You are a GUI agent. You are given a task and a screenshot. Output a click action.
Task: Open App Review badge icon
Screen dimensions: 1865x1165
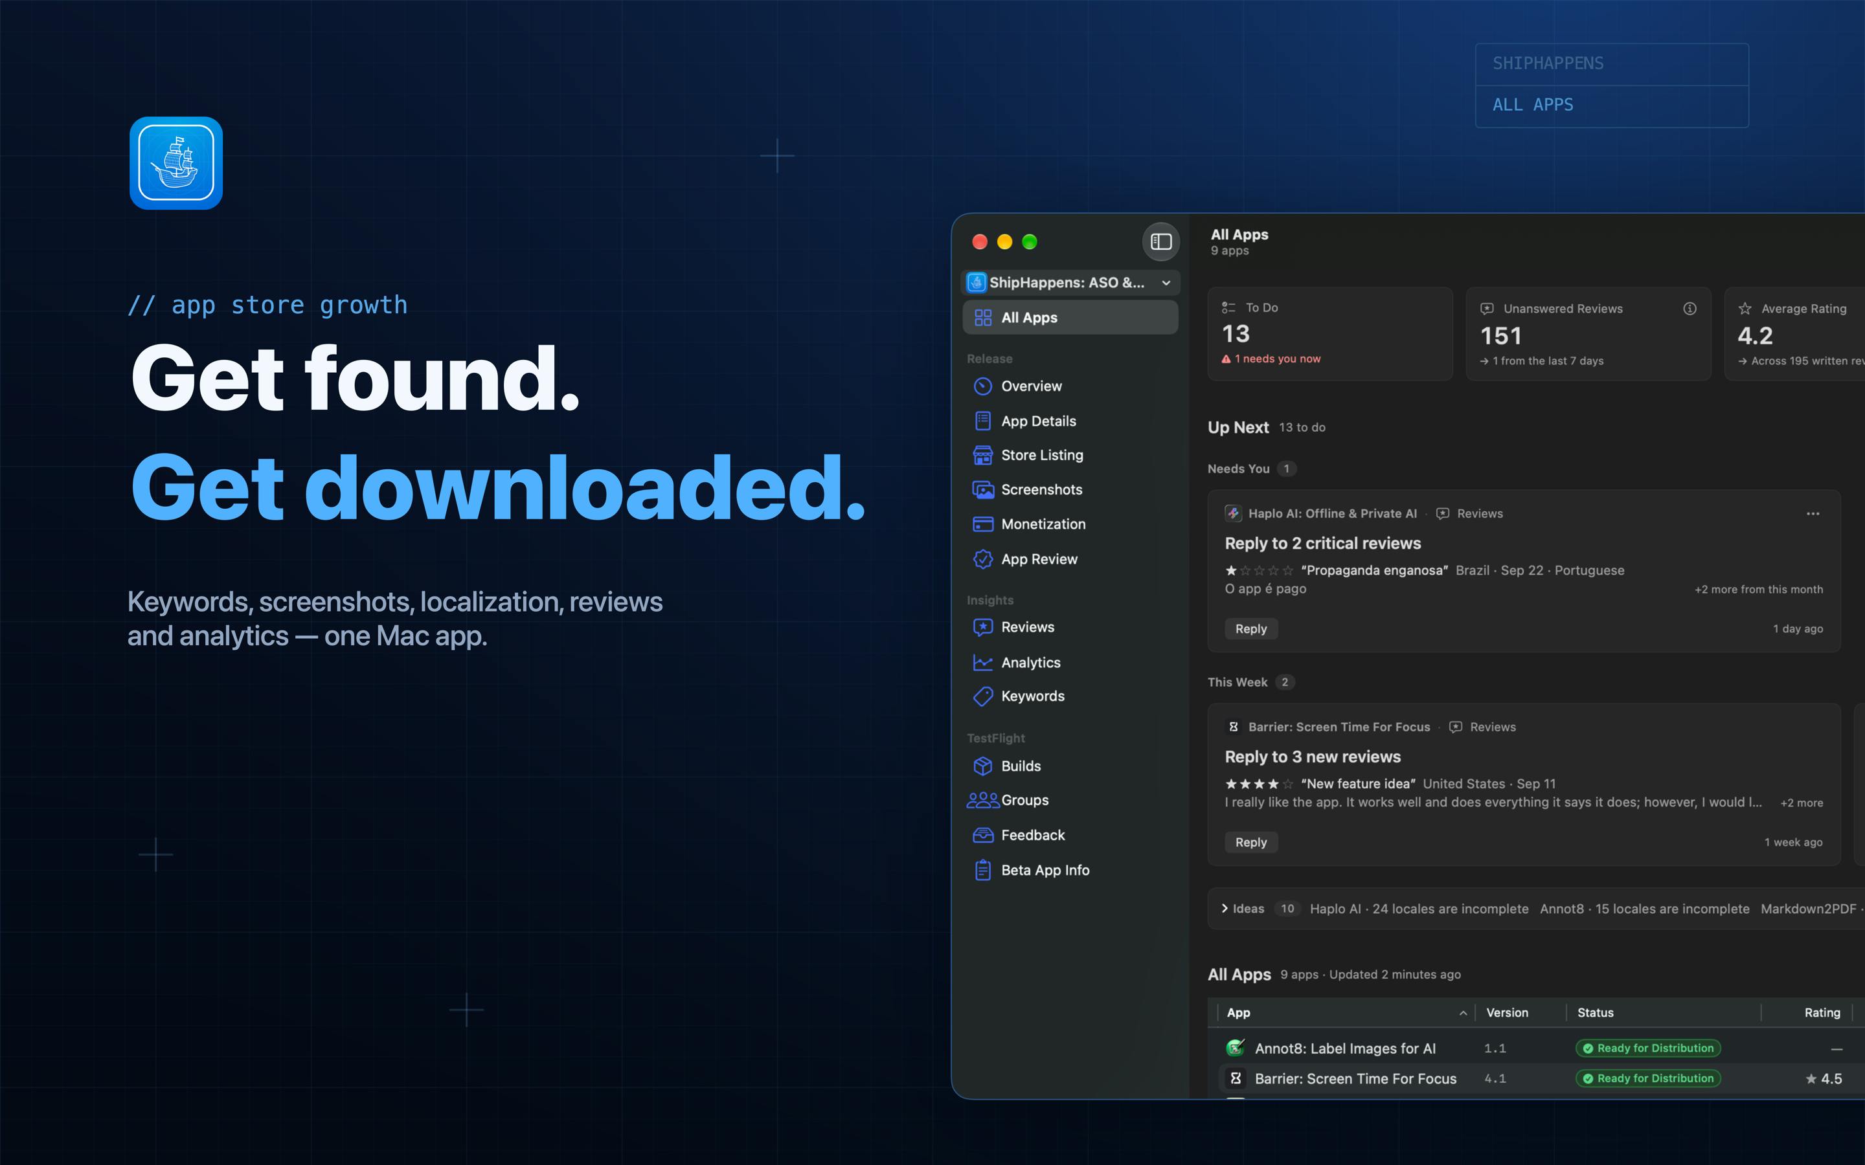pyautogui.click(x=982, y=559)
